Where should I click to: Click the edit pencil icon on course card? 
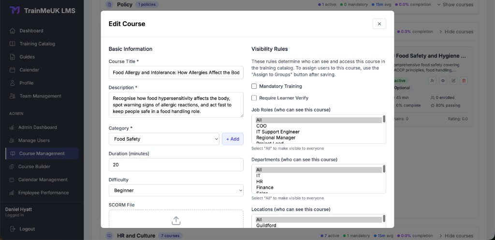(453, 81)
